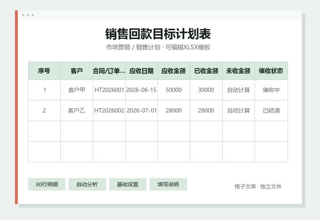The width and height of the screenshot is (320, 220).
Task: Click serial number 2 cell
Action: click(44, 110)
